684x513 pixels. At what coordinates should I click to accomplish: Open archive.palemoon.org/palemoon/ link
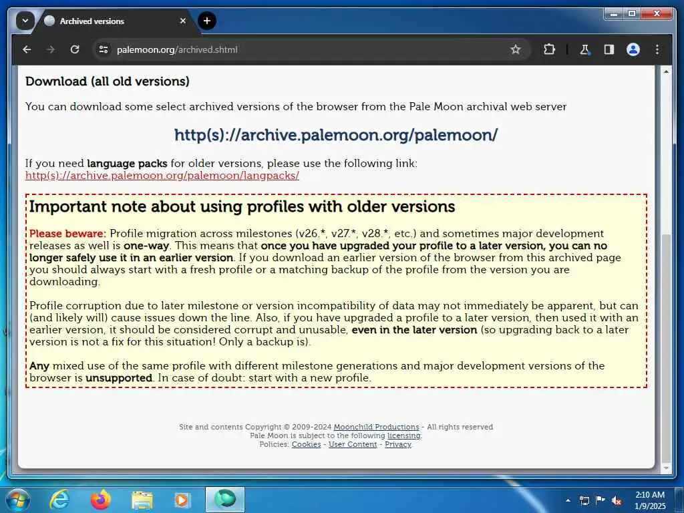tap(336, 135)
